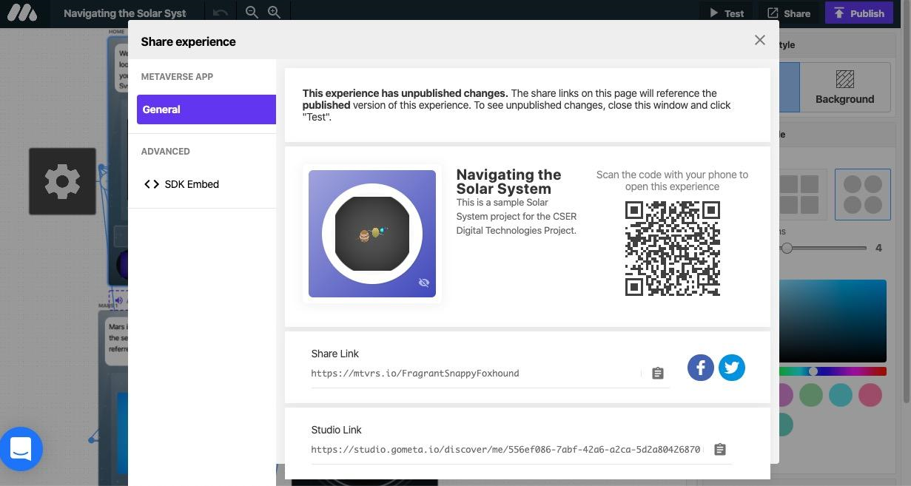Close the Share experience dialog
Image resolution: width=911 pixels, height=486 pixels.
(x=759, y=41)
